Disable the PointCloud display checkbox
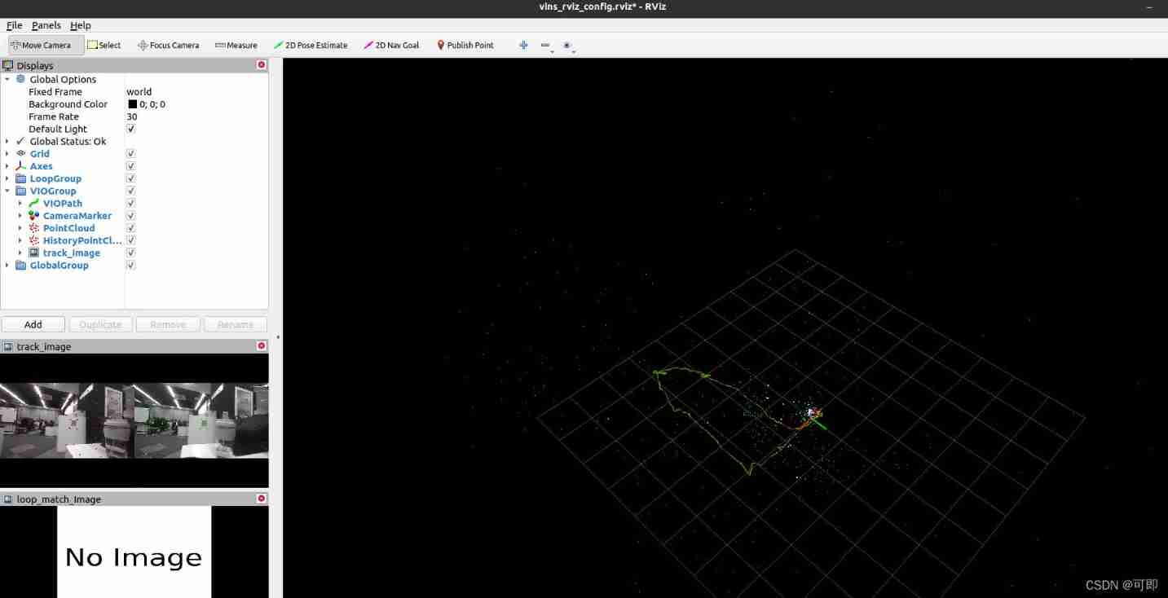This screenshot has height=598, width=1168. pos(130,227)
